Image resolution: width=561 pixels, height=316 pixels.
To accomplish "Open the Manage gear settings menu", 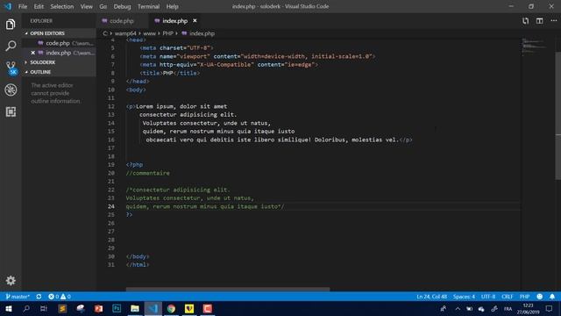I will pos(11,280).
